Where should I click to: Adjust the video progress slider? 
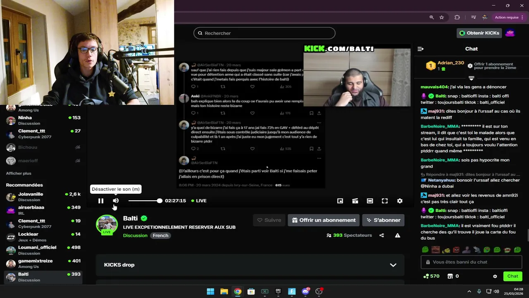pyautogui.click(x=145, y=201)
